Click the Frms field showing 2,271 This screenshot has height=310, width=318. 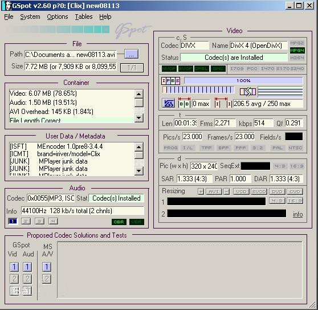pyautogui.click(x=225, y=123)
